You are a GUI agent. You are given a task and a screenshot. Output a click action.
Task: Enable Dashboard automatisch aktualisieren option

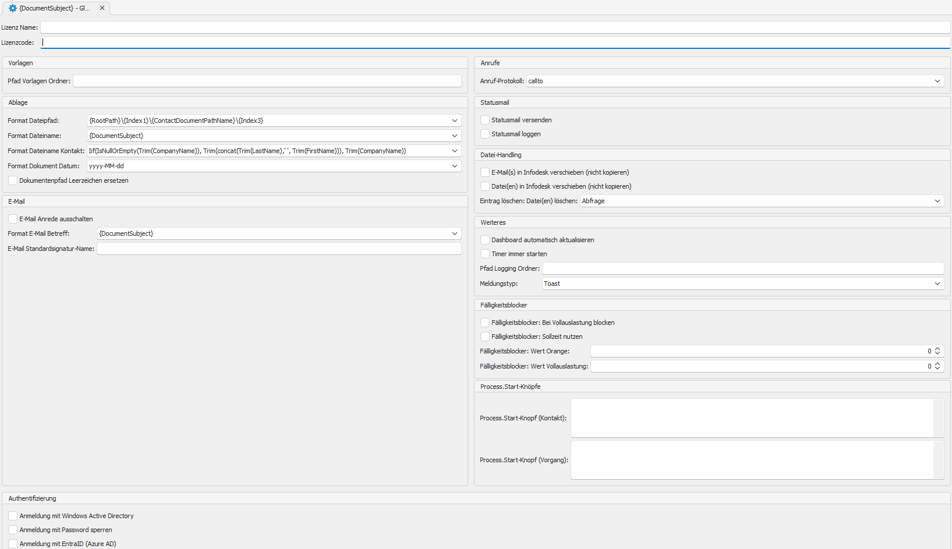(x=485, y=240)
